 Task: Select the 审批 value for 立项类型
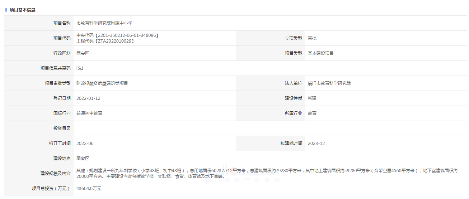pyautogui.click(x=312, y=38)
